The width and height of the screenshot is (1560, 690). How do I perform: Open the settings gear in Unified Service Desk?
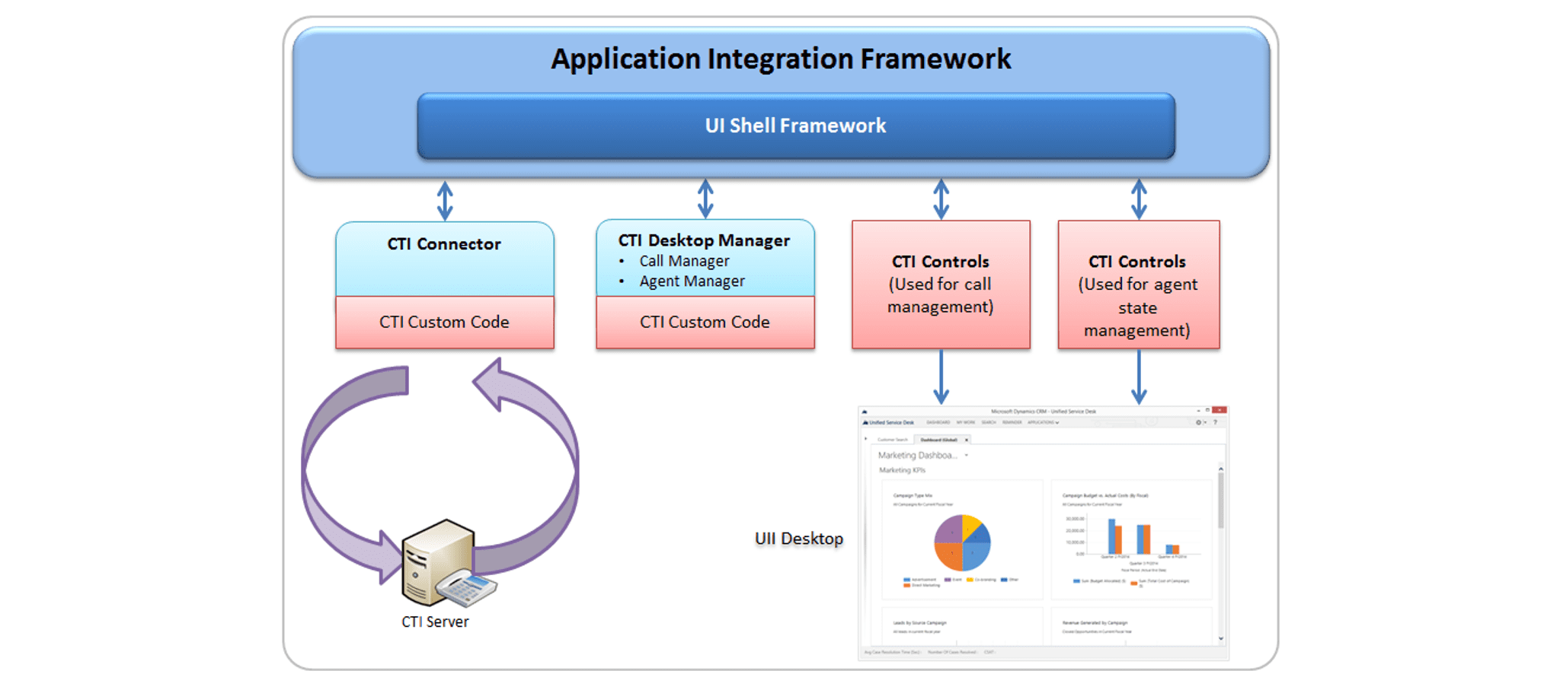pyautogui.click(x=1198, y=422)
